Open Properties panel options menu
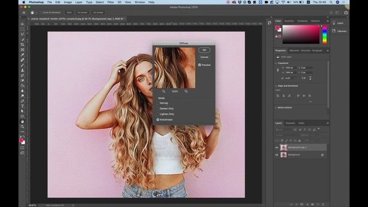368x207 pixels. [328, 51]
